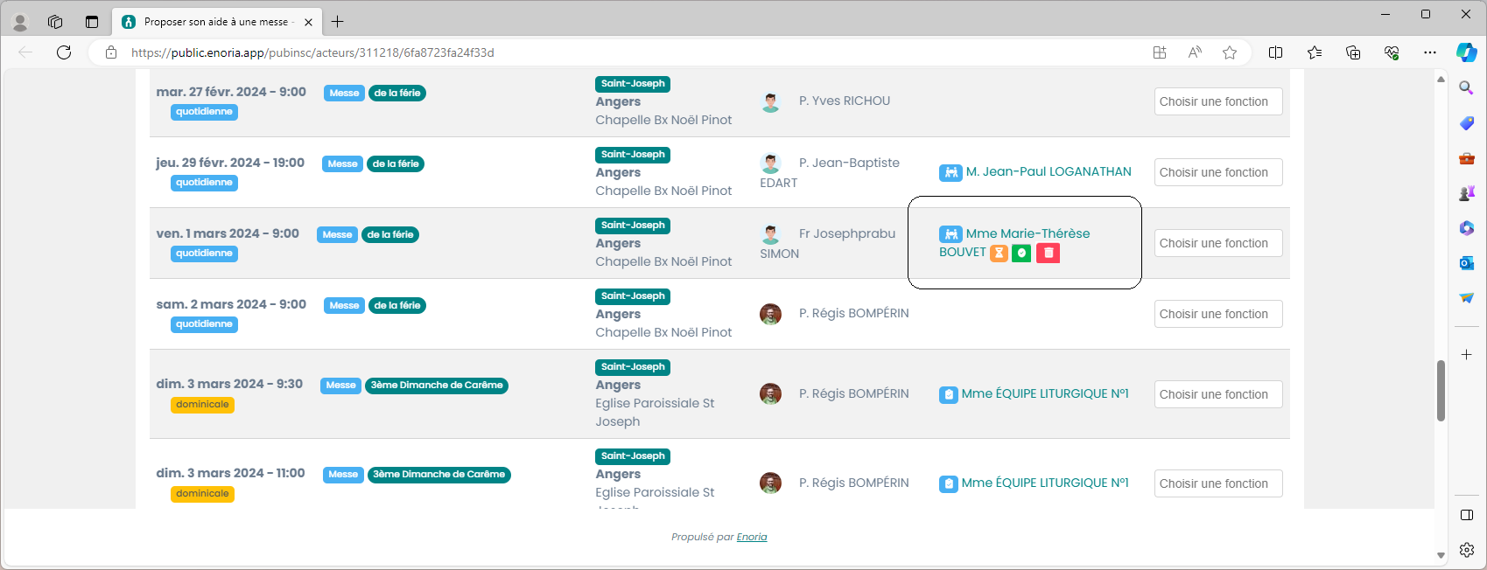This screenshot has height=570, width=1487.
Task: Follow the Enoria link in the footer
Action: (x=751, y=537)
